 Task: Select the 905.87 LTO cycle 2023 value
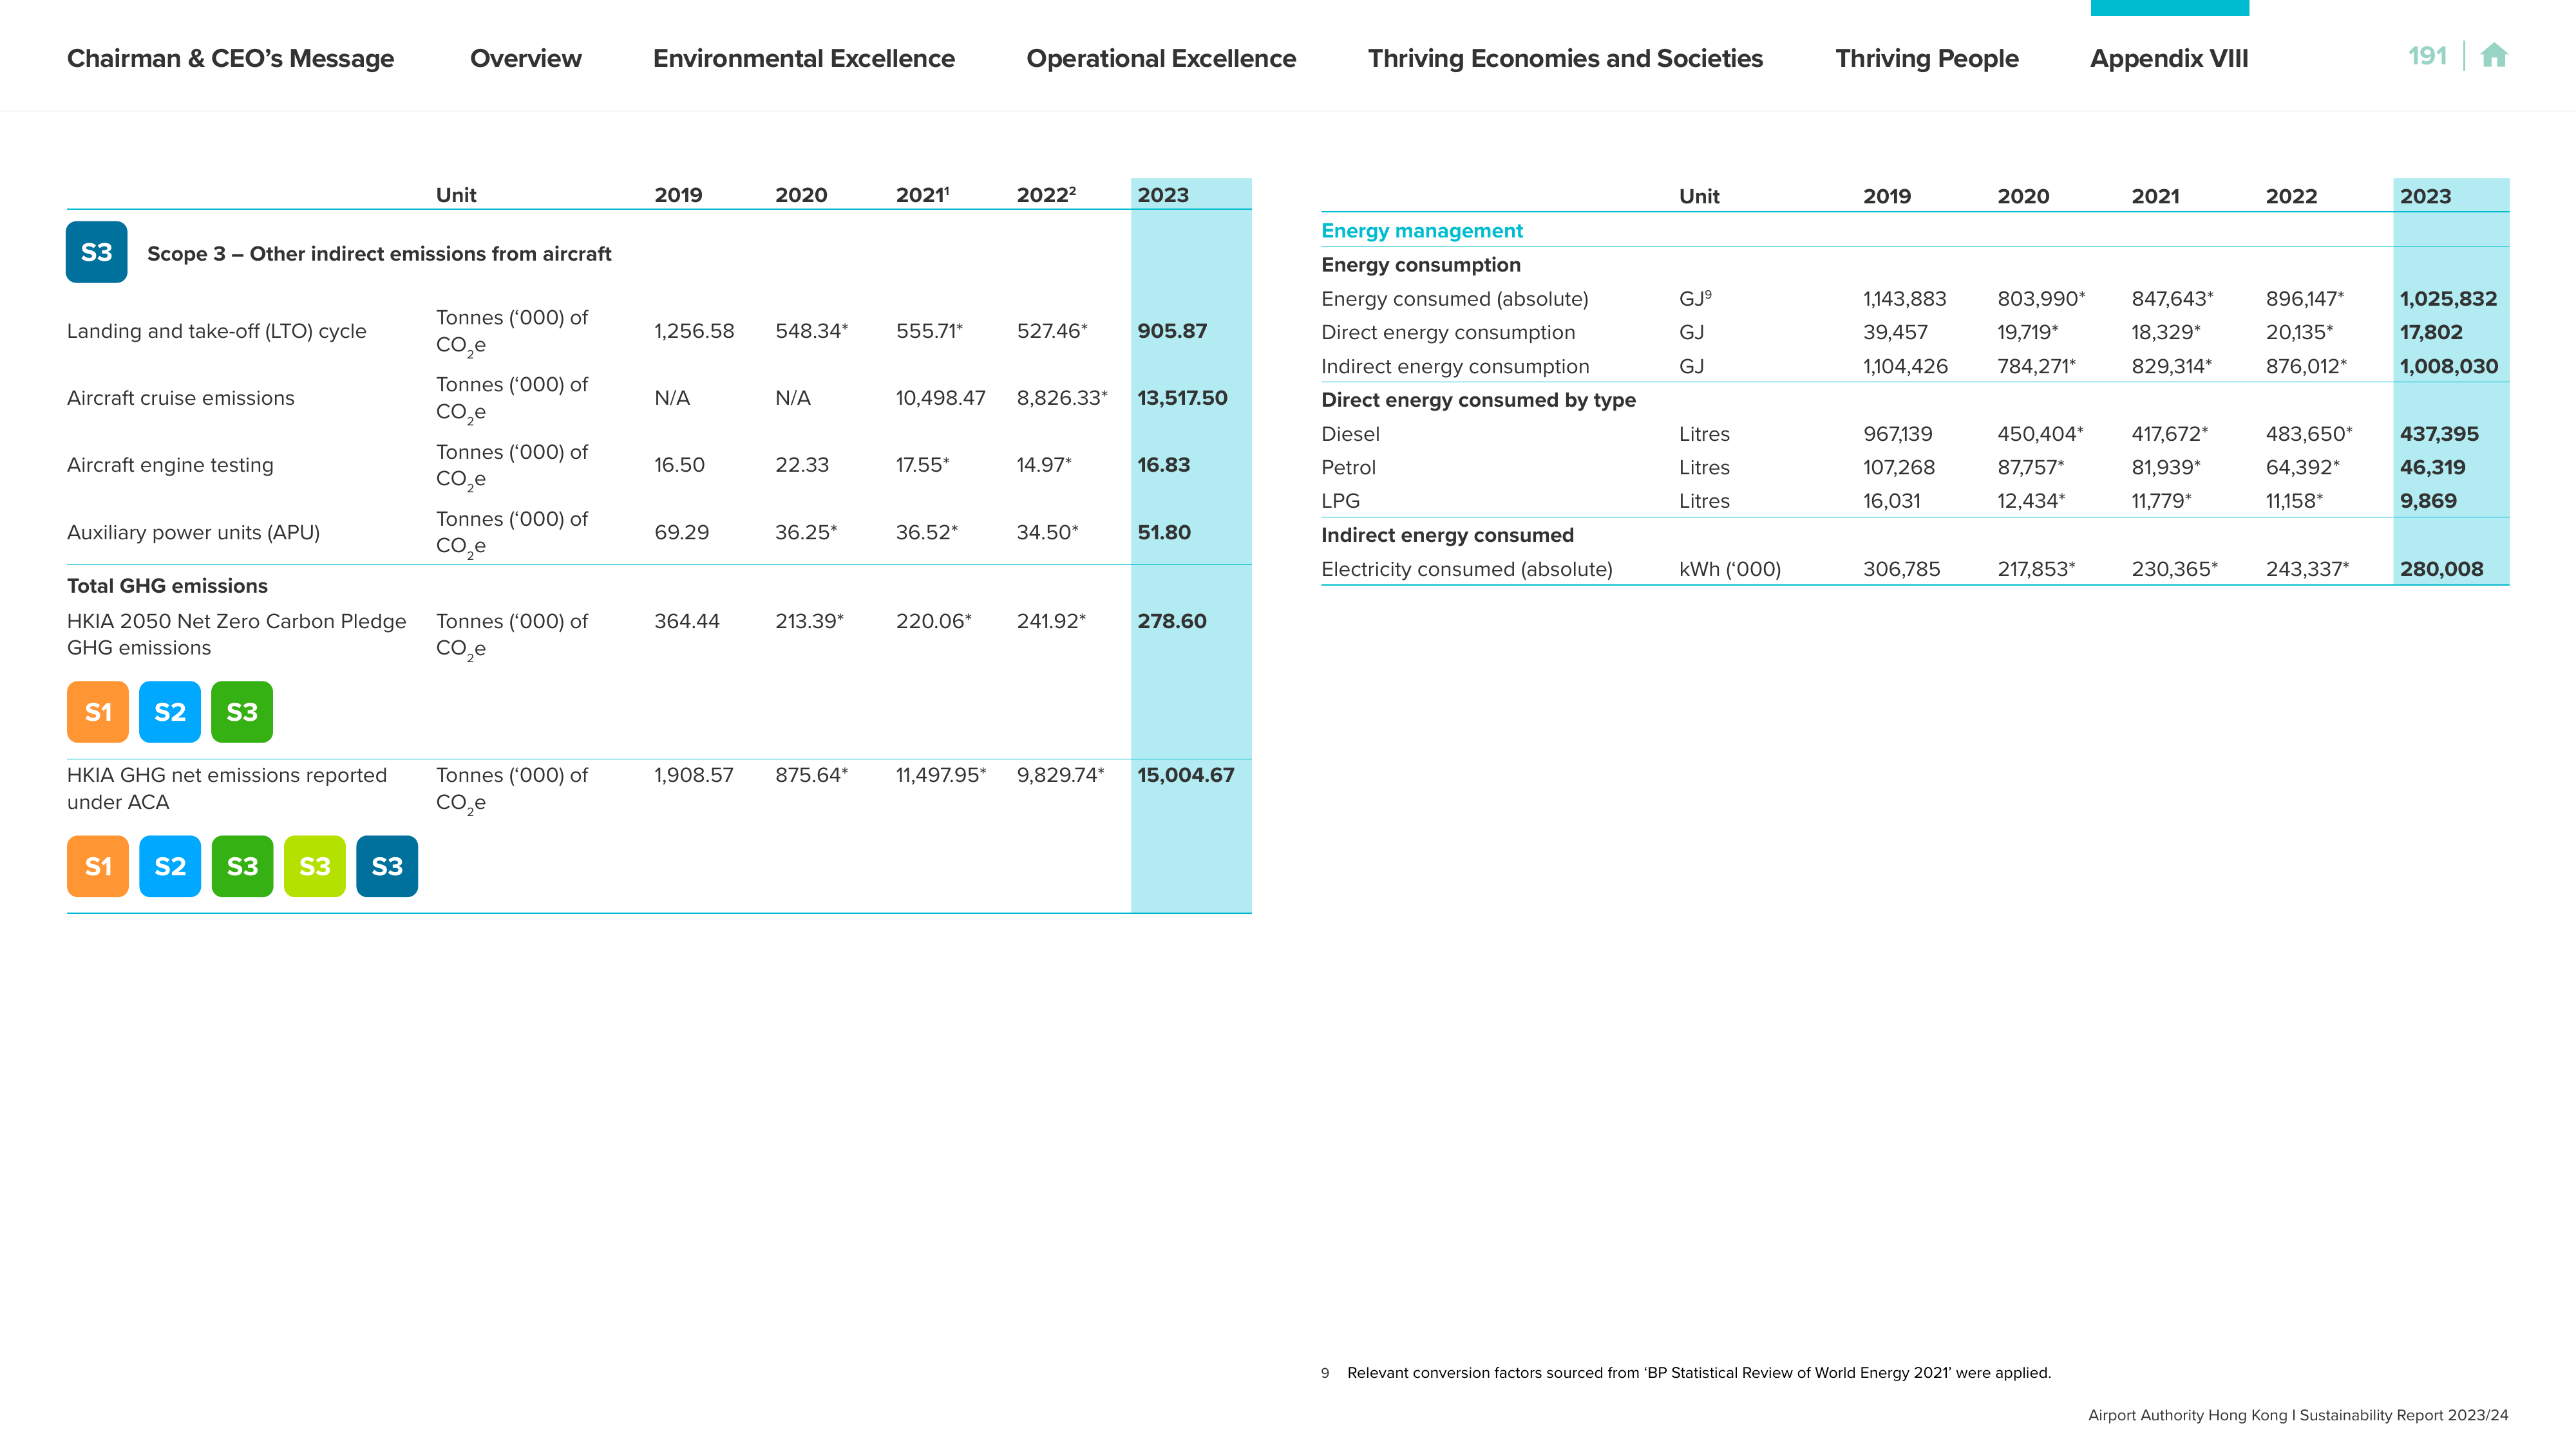(1172, 331)
